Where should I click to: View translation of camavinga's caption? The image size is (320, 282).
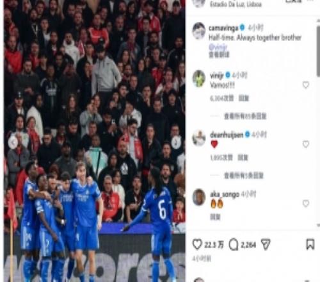[x=219, y=54]
